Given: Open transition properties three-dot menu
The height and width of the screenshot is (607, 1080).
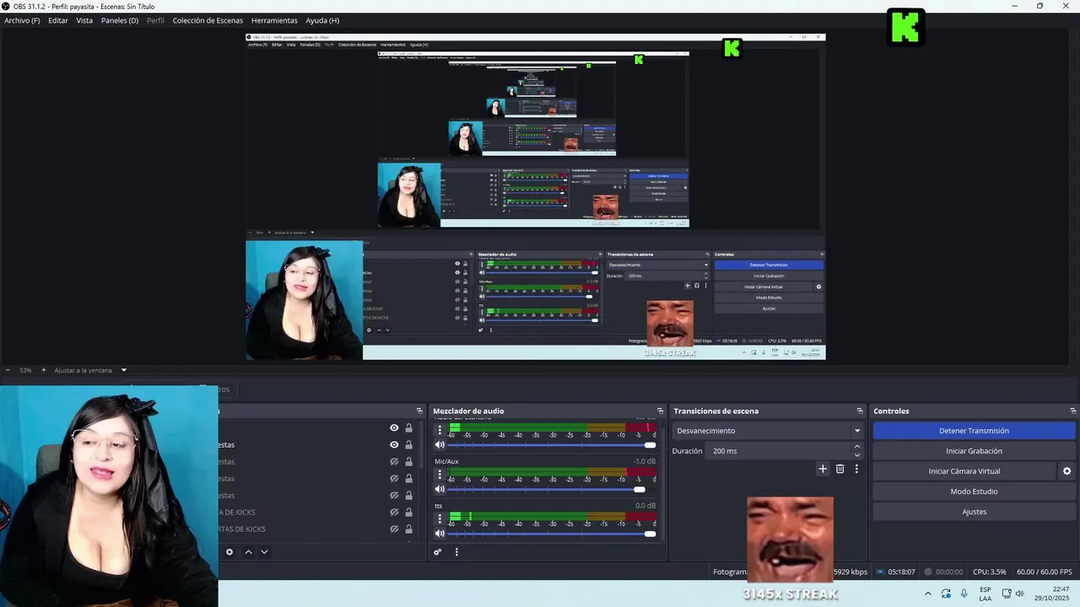Looking at the screenshot, I should (x=856, y=469).
